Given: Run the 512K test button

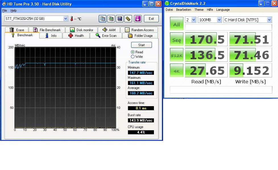Looking at the screenshot, I should coord(177,55).
